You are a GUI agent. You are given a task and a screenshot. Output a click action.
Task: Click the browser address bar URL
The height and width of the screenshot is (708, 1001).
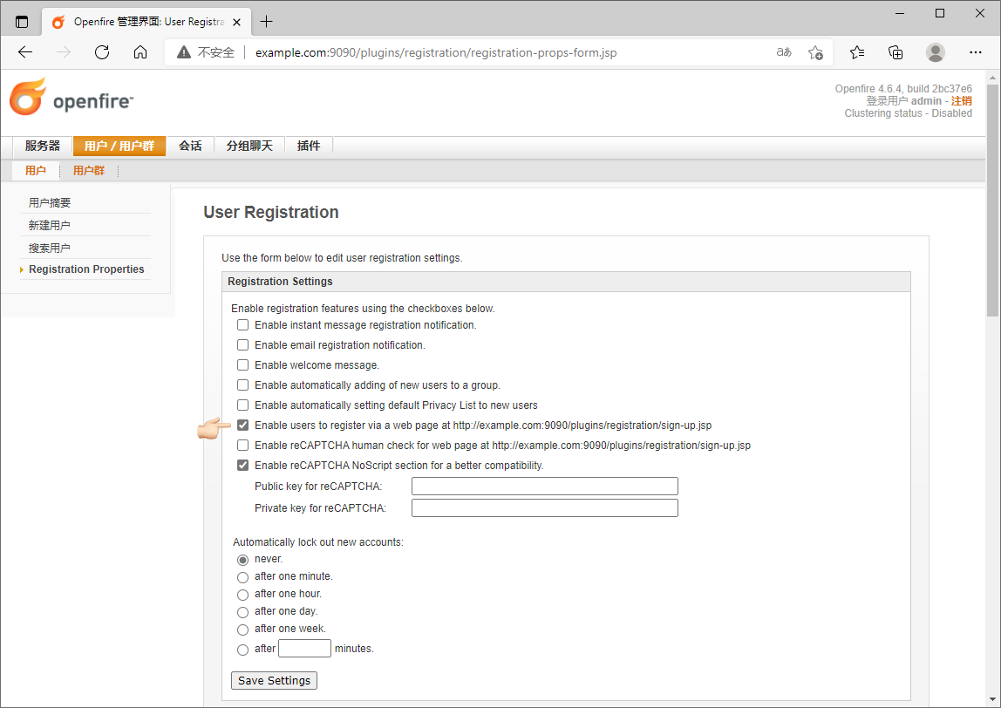tap(436, 52)
